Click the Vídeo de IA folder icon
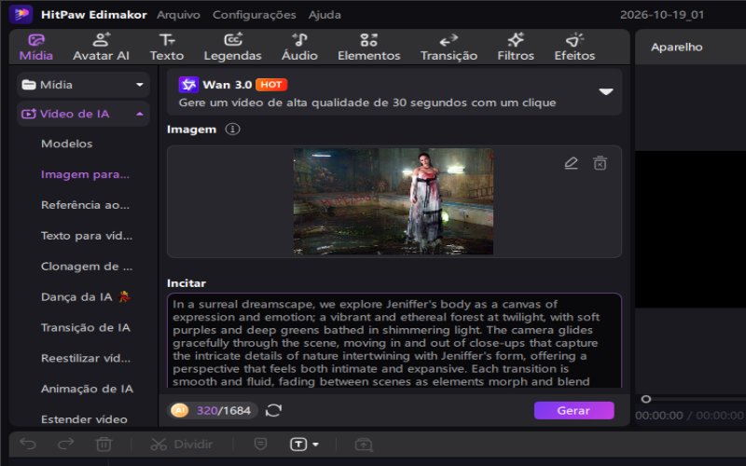746x466 pixels. 29,114
